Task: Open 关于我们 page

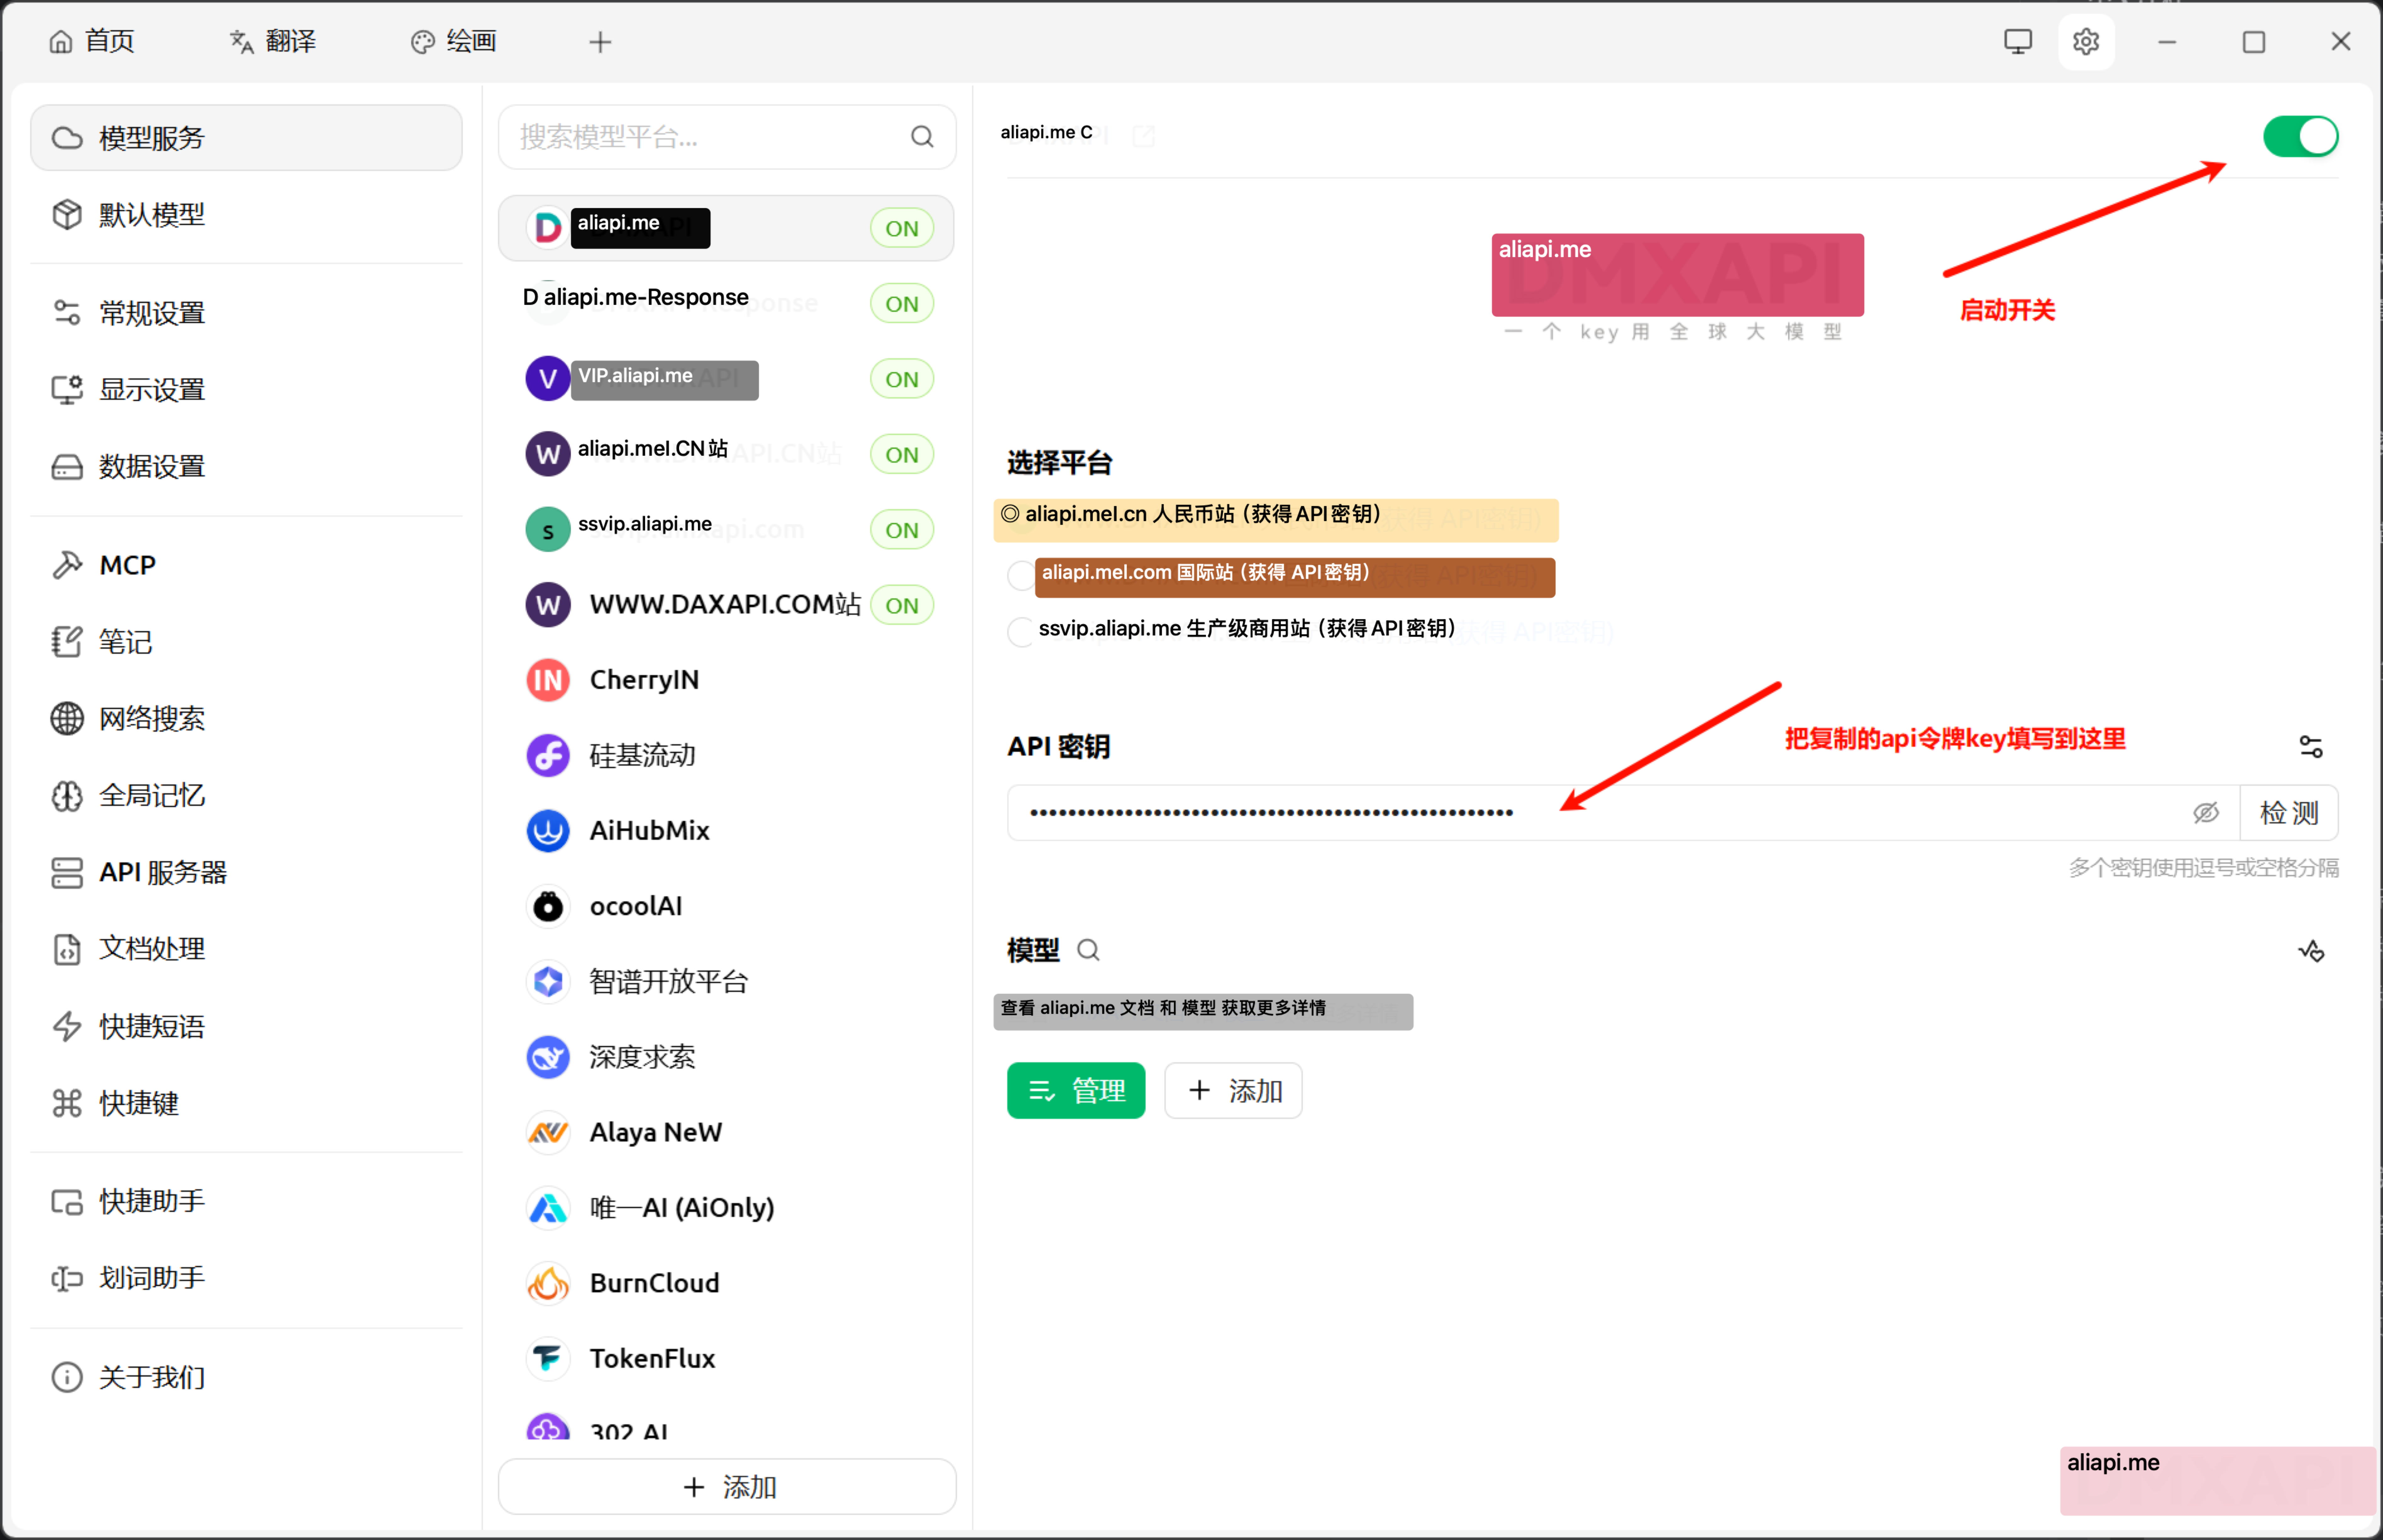Action: [246, 1377]
